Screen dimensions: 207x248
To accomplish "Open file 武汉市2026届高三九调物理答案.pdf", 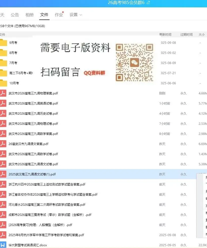I will click(x=33, y=93).
